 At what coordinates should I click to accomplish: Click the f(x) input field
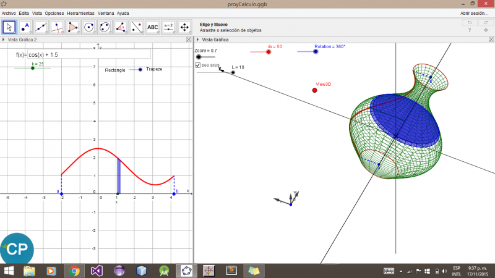point(89,54)
